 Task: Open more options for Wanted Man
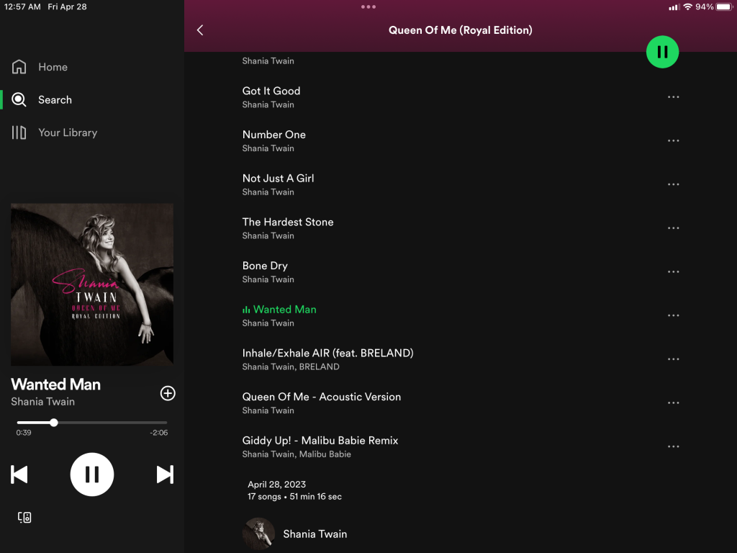pyautogui.click(x=673, y=315)
